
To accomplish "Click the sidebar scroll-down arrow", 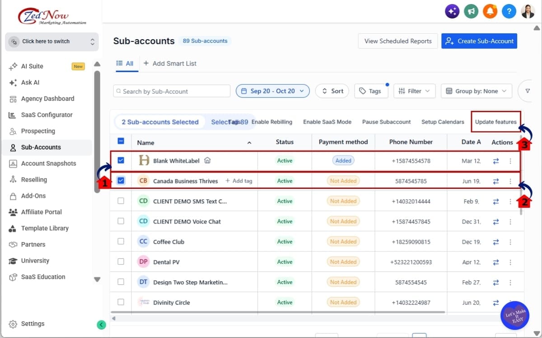I will pos(97,279).
